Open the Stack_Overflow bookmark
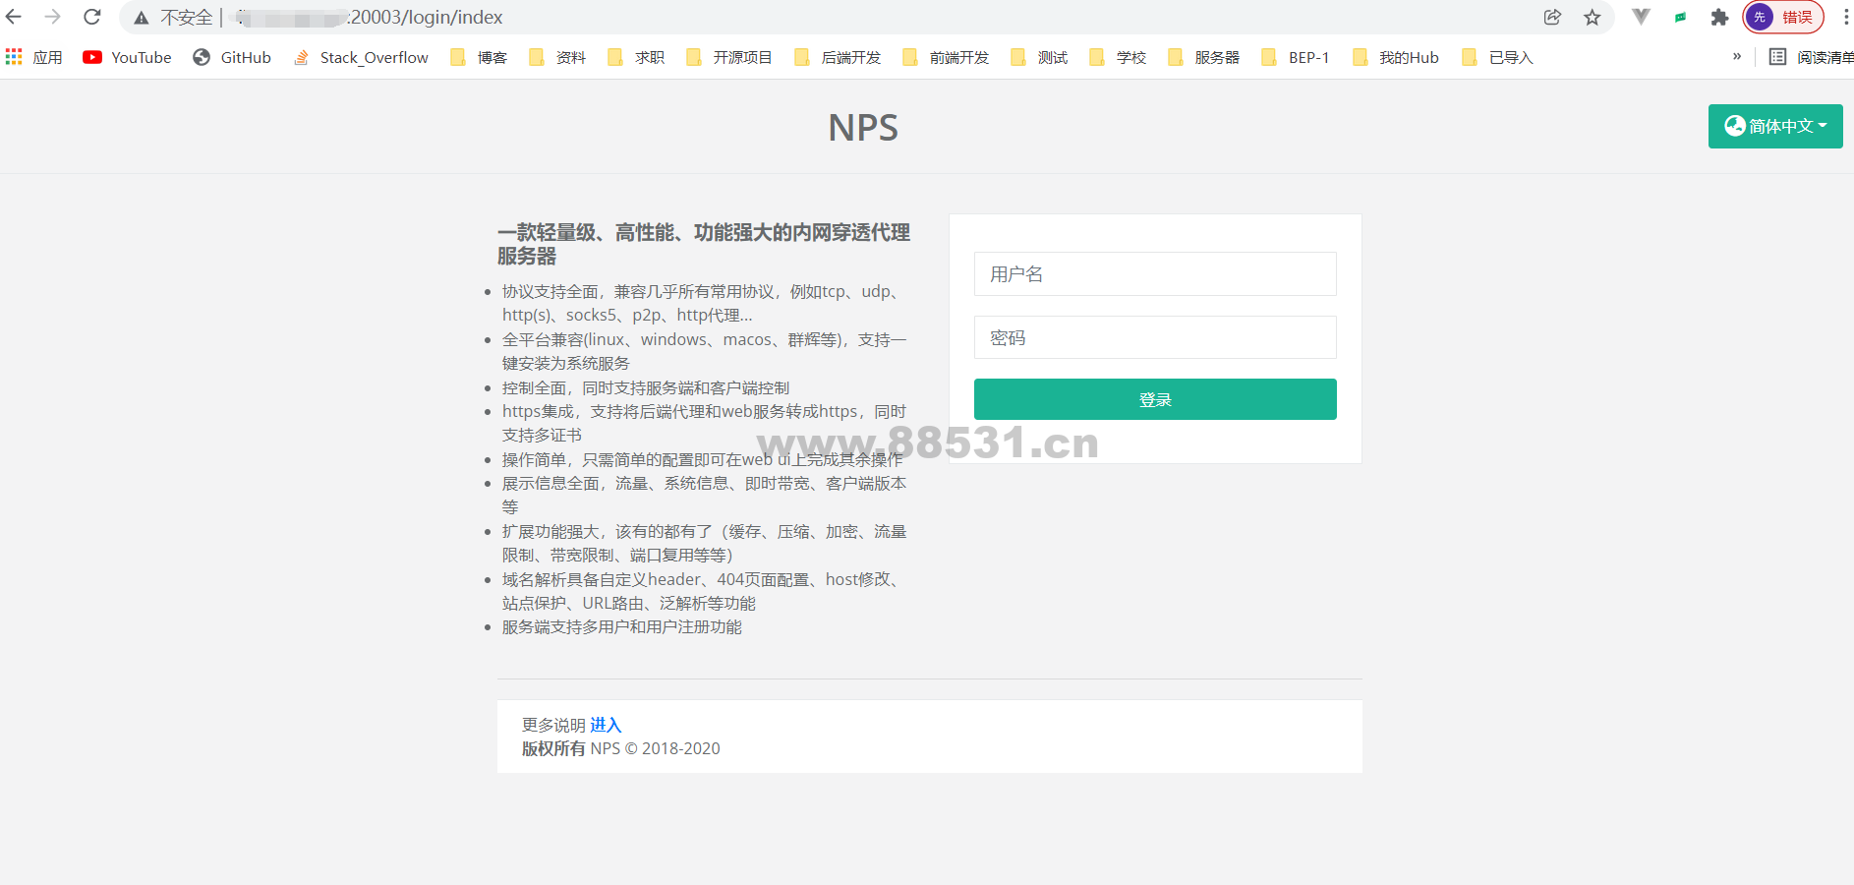 (x=361, y=57)
